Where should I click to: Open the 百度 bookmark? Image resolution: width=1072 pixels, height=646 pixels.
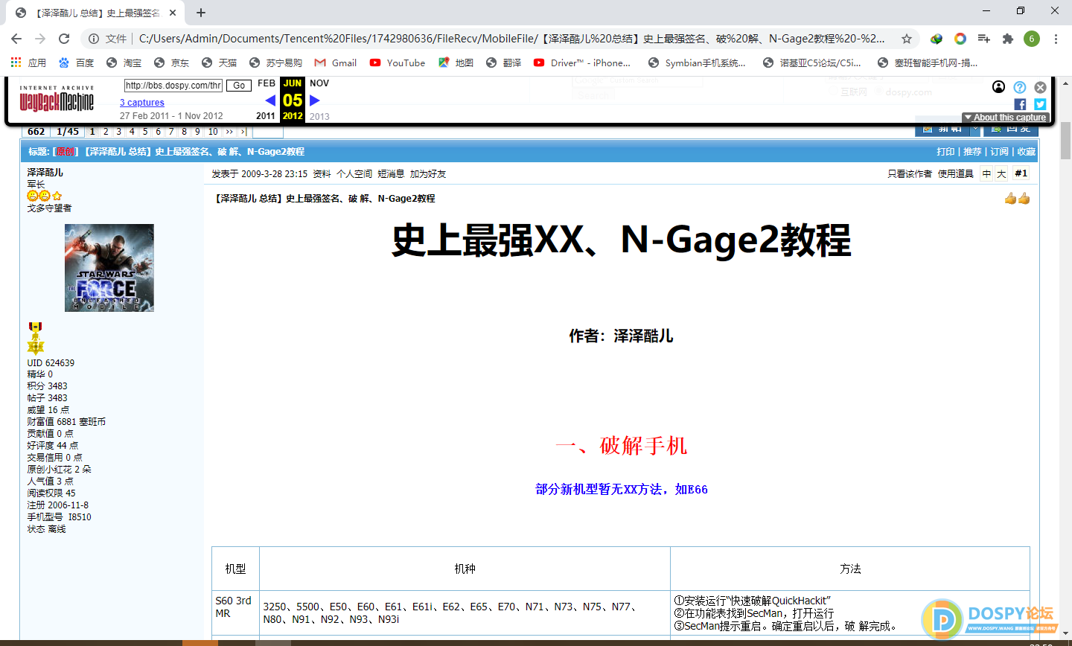click(77, 63)
